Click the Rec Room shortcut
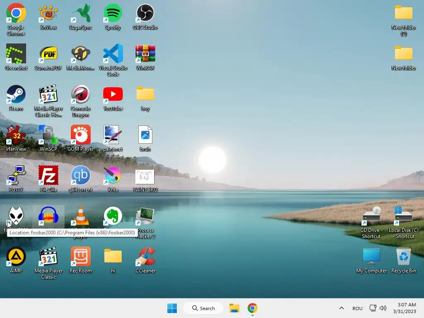Viewport: 424px width, 318px height. coord(81,256)
